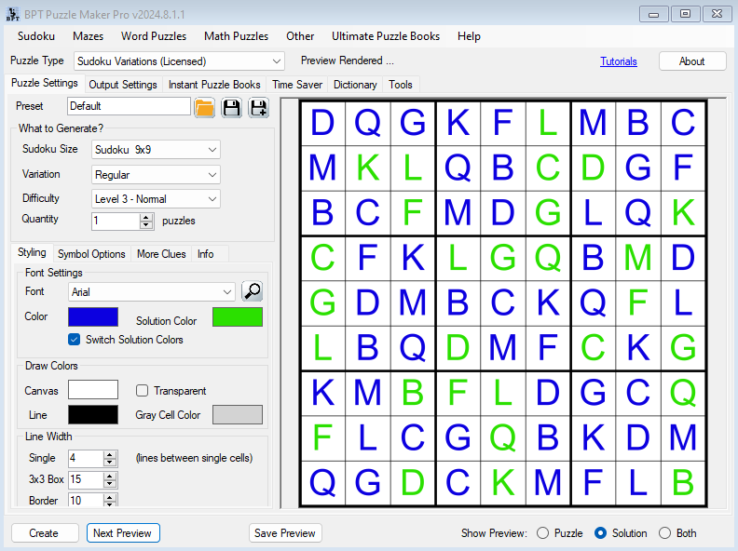Click the About button
738x551 pixels.
[x=691, y=61]
